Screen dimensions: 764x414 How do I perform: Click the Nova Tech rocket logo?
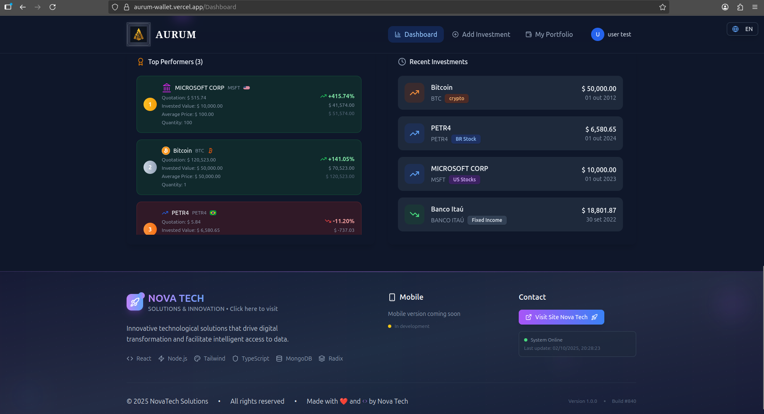(135, 302)
